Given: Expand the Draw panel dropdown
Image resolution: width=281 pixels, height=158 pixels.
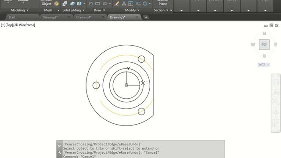Looking at the screenshot, I should point(100,10).
